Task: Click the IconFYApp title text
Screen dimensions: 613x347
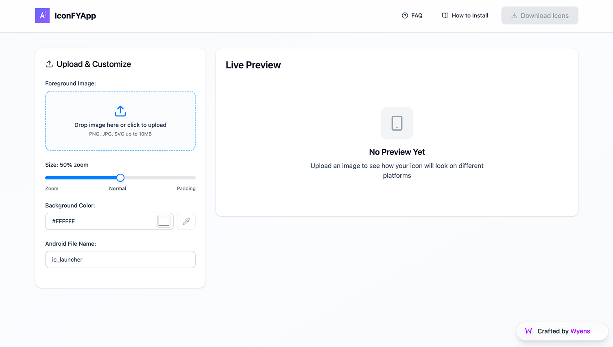Action: click(75, 16)
